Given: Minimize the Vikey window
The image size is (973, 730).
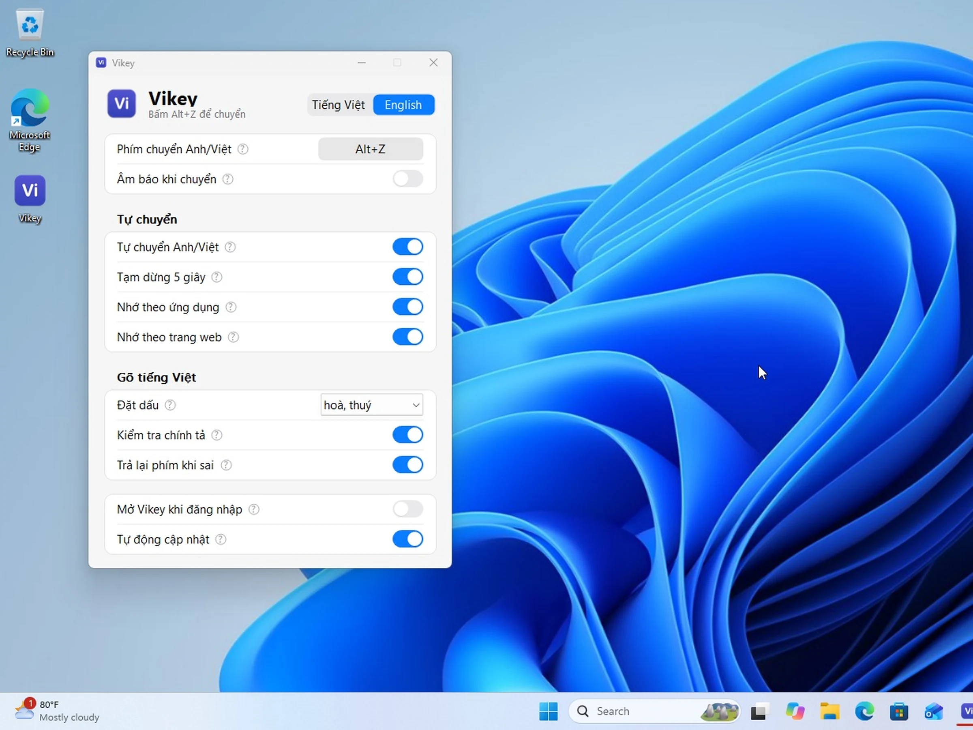Looking at the screenshot, I should 362,63.
